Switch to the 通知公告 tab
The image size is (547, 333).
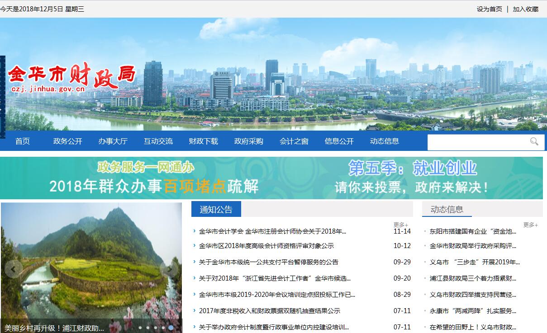coord(216,209)
